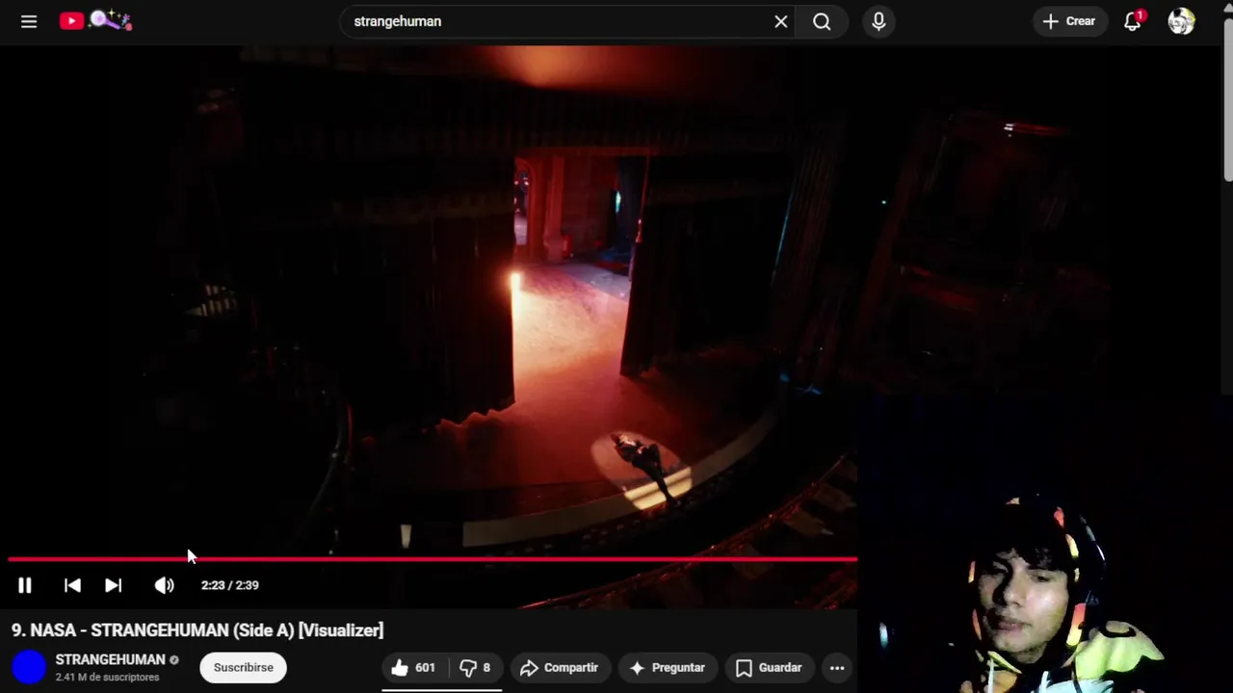The width and height of the screenshot is (1233, 693).
Task: Open the account avatar menu
Action: (x=1181, y=21)
